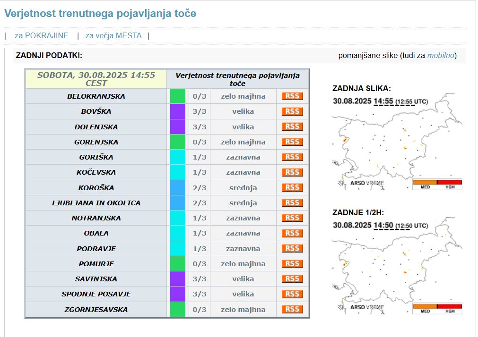
Task: Click the page heading about hail probability
Action: [x=100, y=13]
